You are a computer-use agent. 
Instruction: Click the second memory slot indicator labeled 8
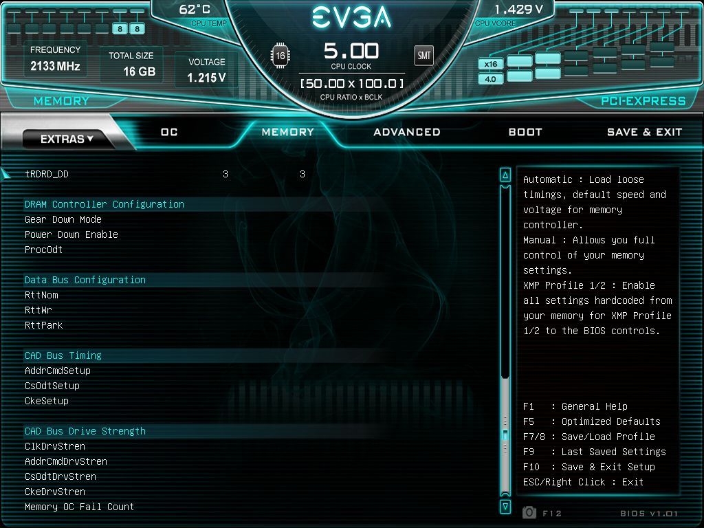[x=137, y=29]
